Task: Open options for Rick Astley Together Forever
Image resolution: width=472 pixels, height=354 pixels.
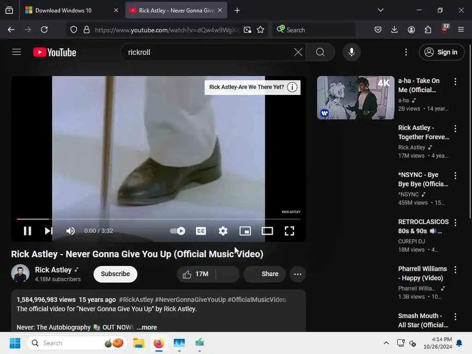Action: [455, 129]
